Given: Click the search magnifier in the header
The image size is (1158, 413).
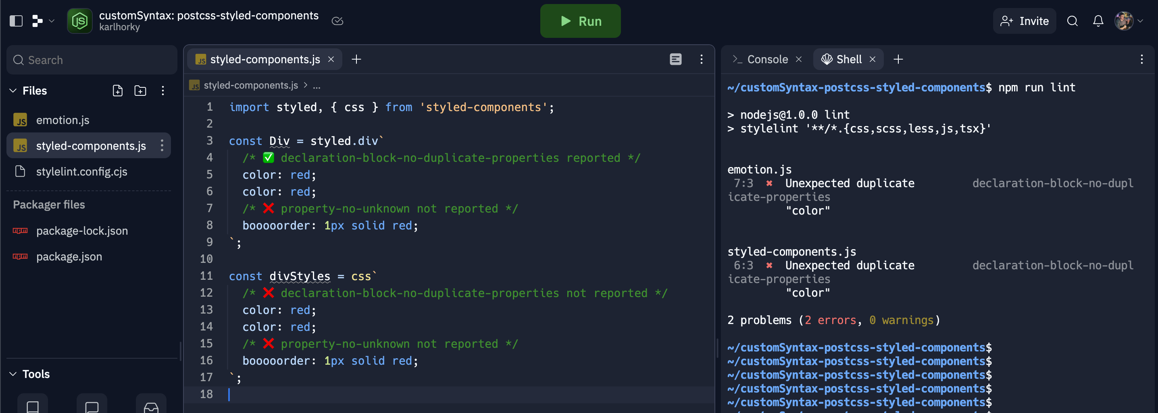Looking at the screenshot, I should coord(1072,21).
